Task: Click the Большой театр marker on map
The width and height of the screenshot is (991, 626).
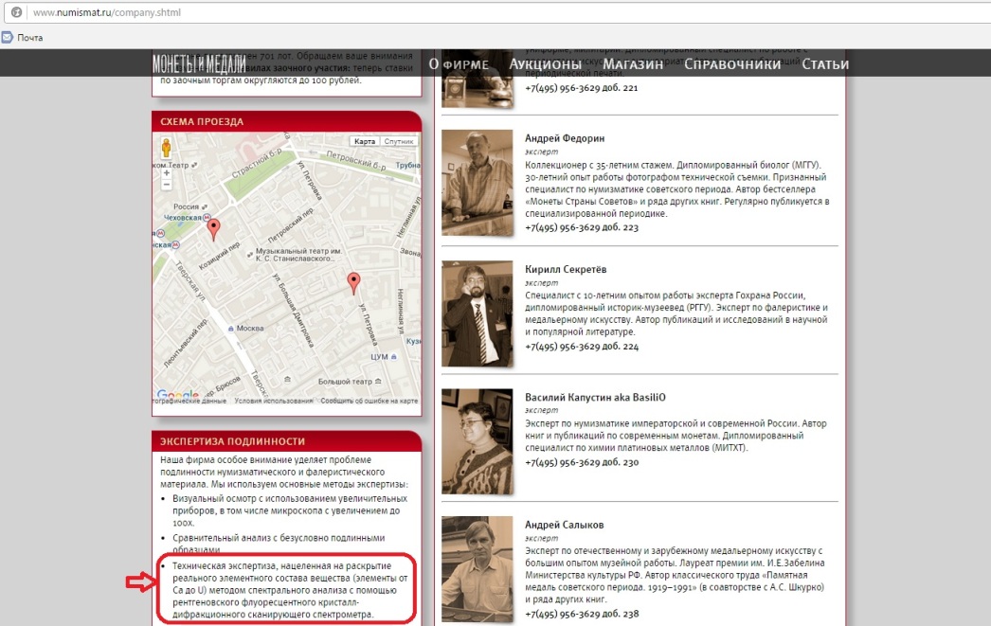Action: [378, 382]
